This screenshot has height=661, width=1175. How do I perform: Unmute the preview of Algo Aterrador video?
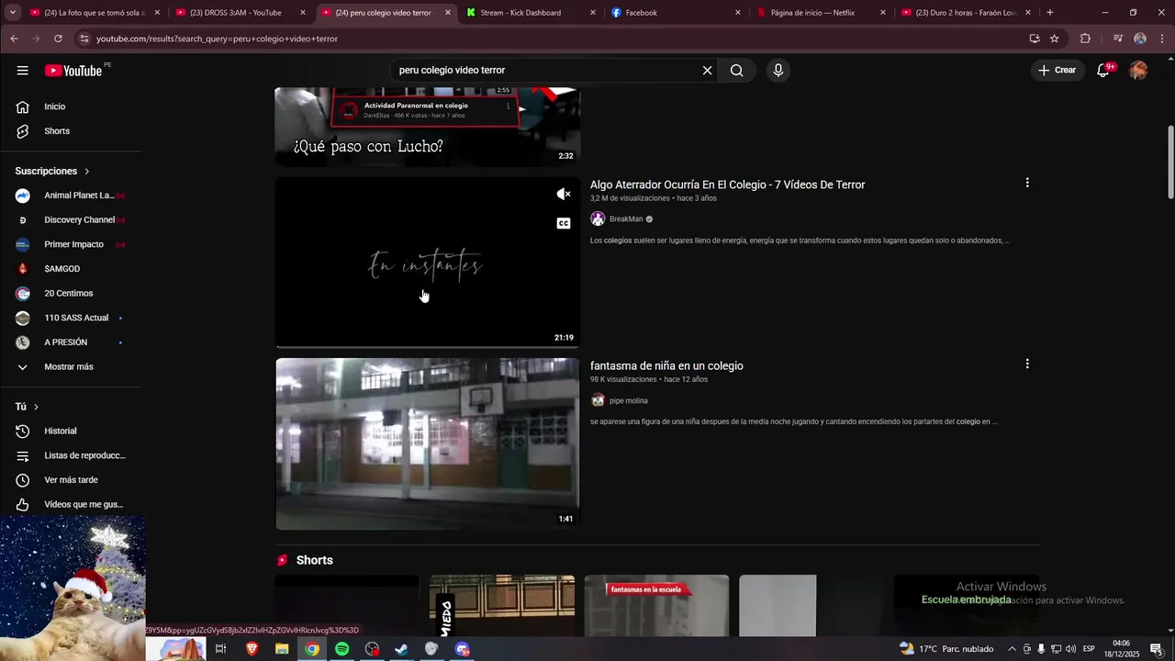[564, 195]
